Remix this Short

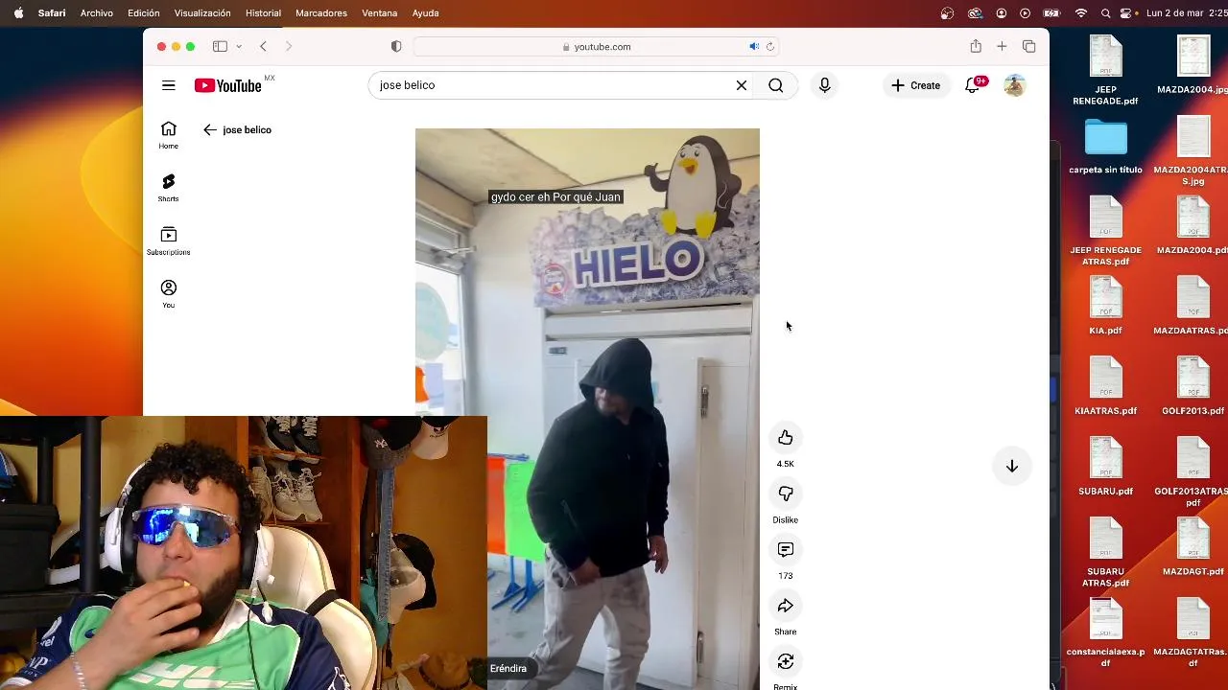click(x=786, y=661)
